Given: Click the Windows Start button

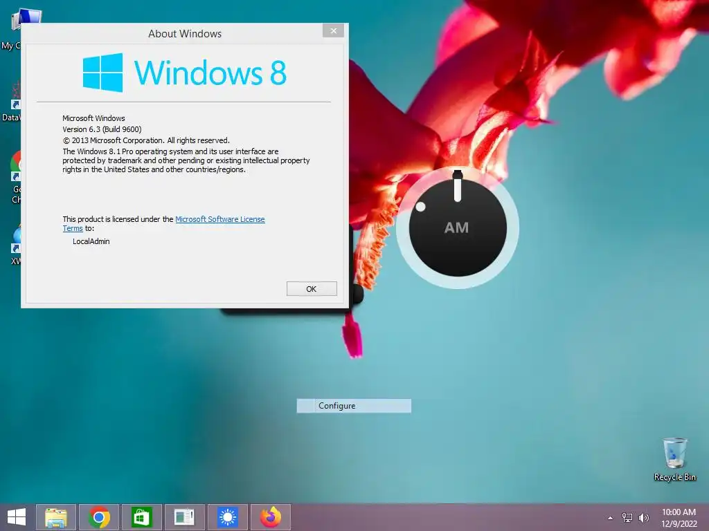Looking at the screenshot, I should tap(17, 517).
